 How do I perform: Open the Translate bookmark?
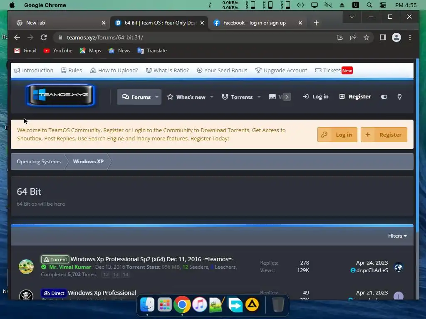(152, 50)
